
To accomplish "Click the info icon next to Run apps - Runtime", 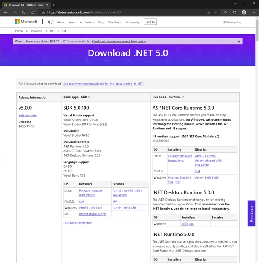I will [183, 97].
